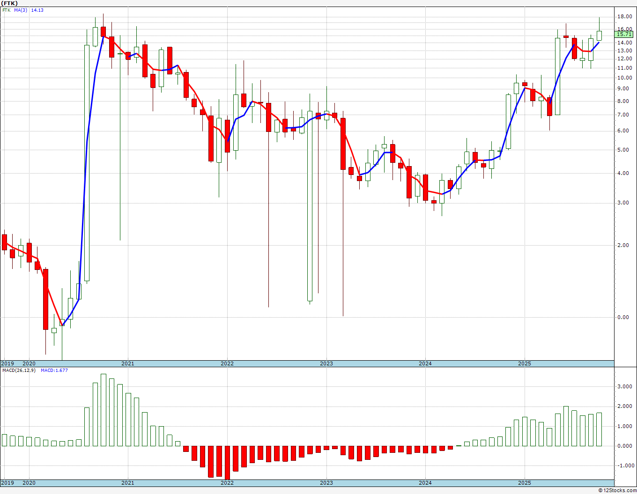This screenshot has width=637, height=494.
Task: Click the 14.00 price axis label
Action: tap(624, 43)
